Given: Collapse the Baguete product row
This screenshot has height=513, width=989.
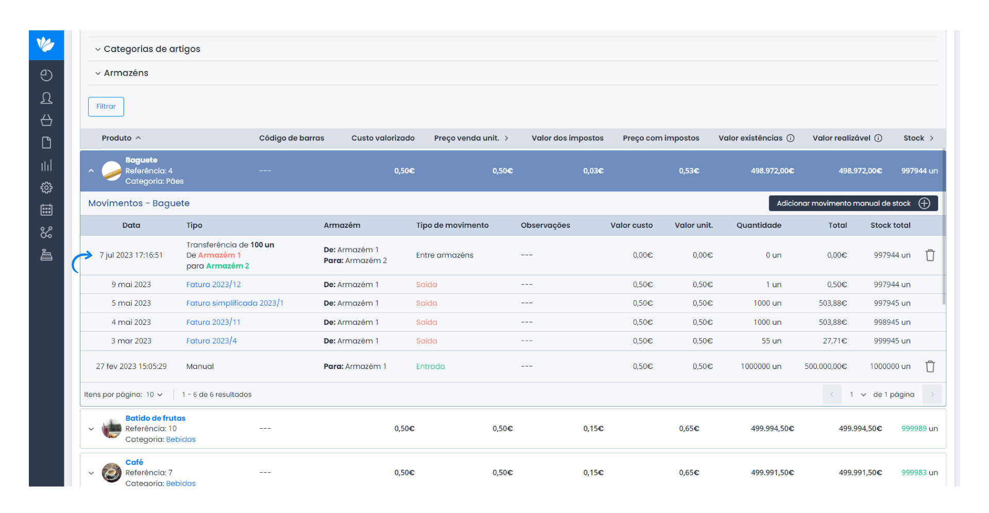Looking at the screenshot, I should point(91,171).
